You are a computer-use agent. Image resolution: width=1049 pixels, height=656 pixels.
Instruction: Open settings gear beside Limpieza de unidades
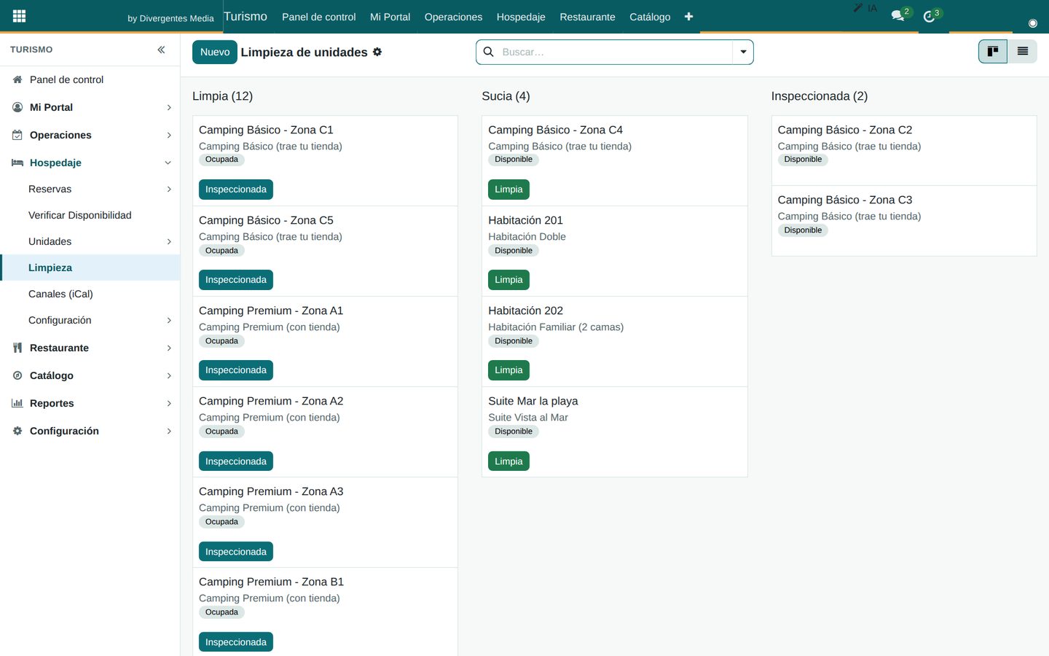coord(377,52)
